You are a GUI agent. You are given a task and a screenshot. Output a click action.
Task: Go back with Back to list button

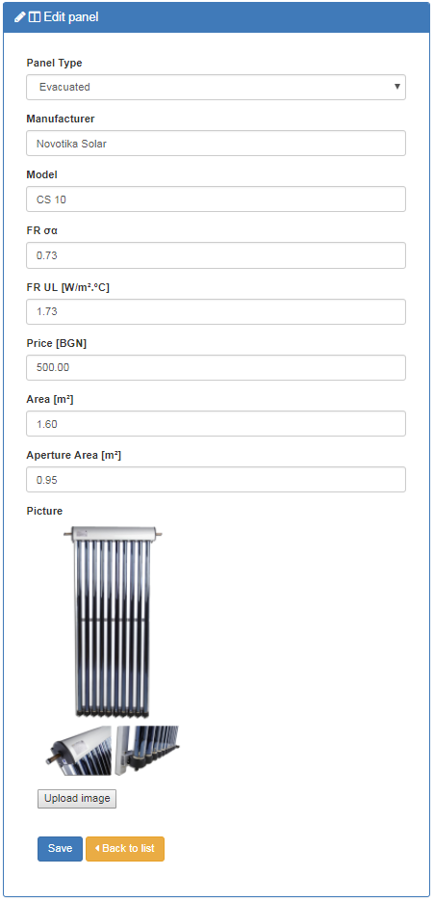(125, 848)
